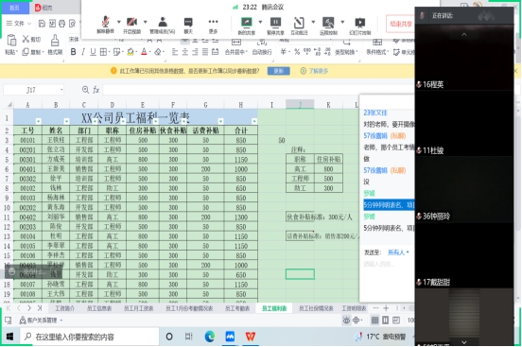Open the 文件 file menu
The image size is (522, 347).
(19, 24)
